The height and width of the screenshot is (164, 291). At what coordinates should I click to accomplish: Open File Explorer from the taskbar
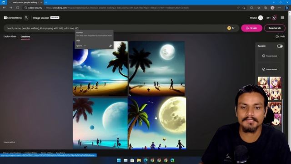tap(139, 160)
